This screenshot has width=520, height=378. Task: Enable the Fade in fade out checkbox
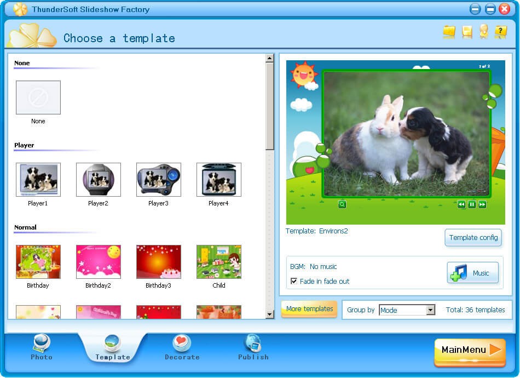tap(294, 280)
